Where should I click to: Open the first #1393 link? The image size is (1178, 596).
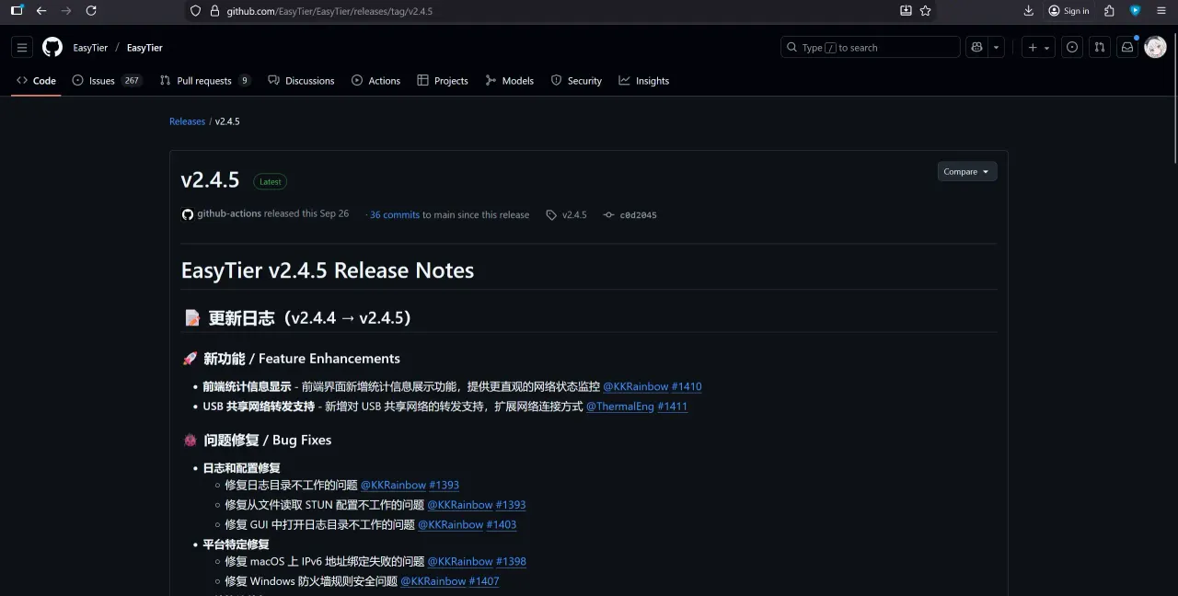point(445,485)
